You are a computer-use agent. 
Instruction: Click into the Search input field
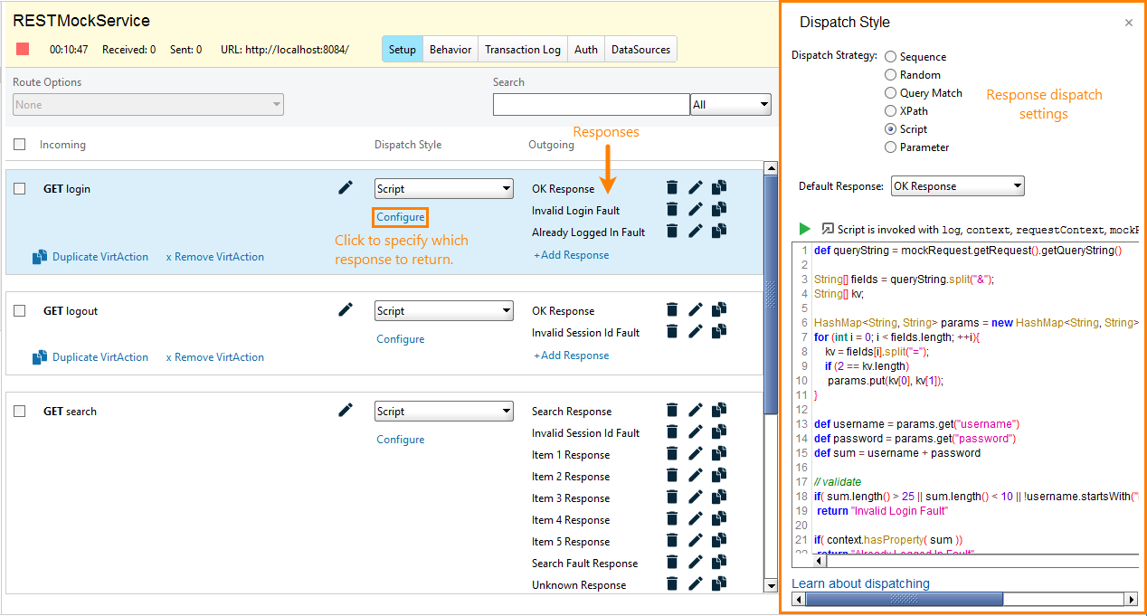[x=592, y=105]
